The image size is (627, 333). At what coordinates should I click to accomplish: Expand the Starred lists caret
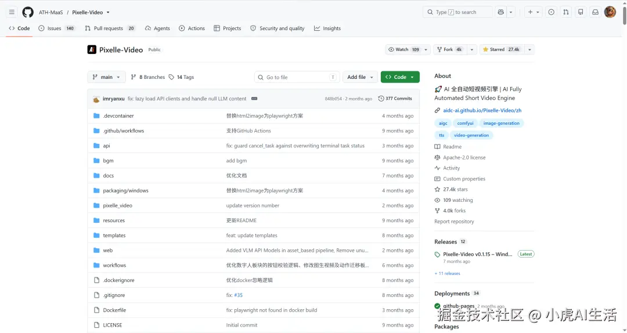[x=529, y=49]
